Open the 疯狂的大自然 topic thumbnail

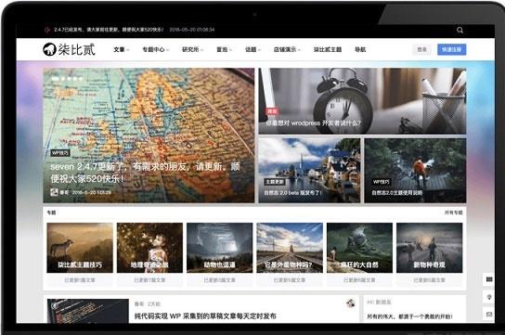pyautogui.click(x=359, y=248)
